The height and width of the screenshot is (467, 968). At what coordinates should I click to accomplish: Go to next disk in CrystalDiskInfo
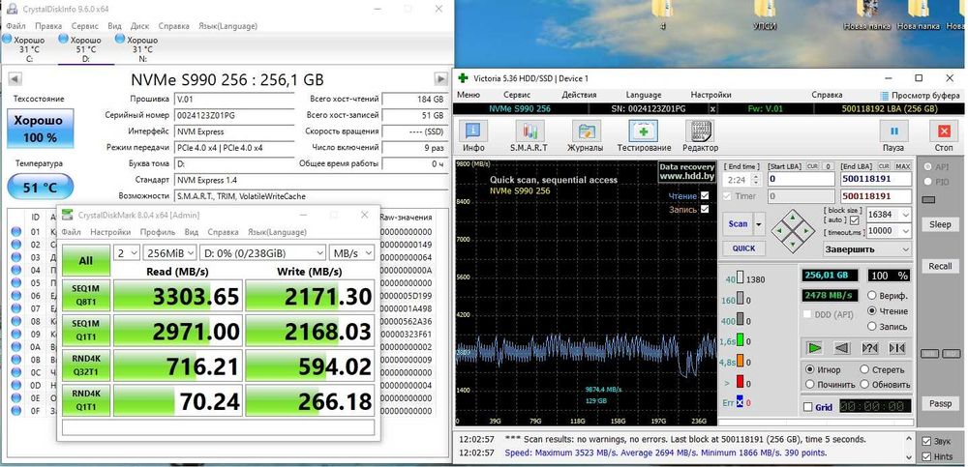tap(440, 79)
